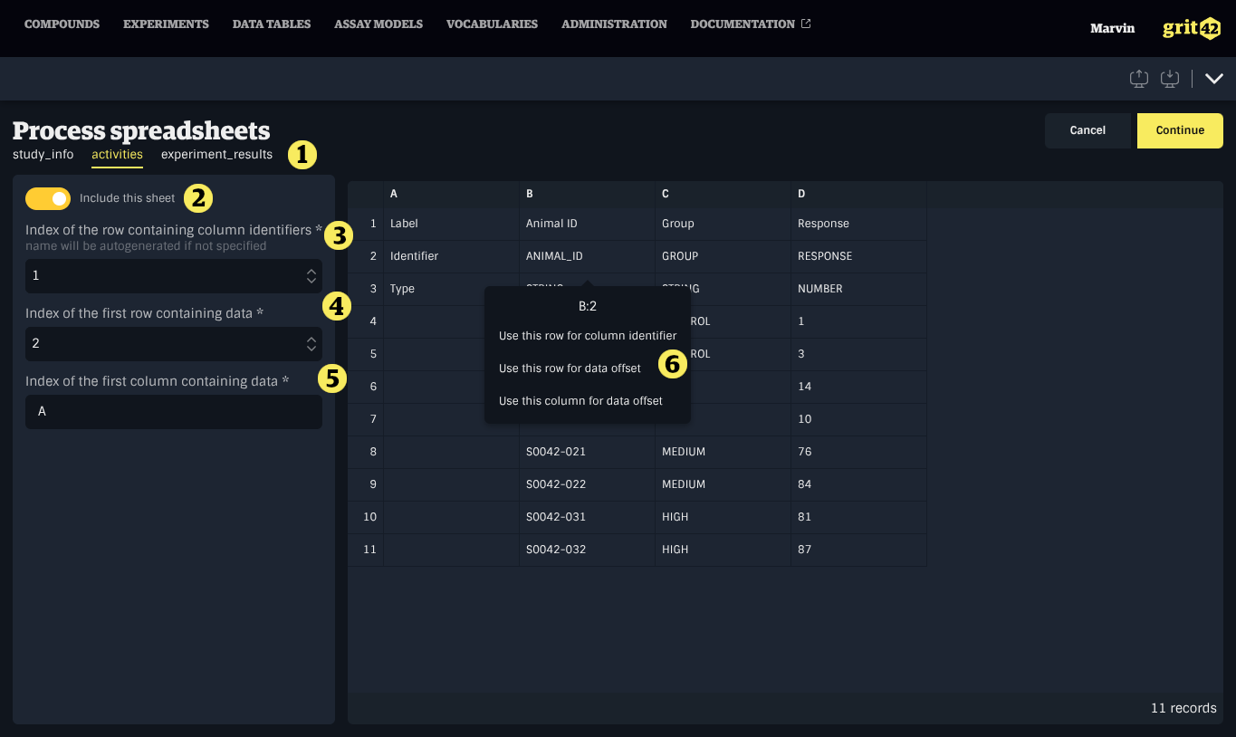Image resolution: width=1236 pixels, height=737 pixels.
Task: Open the Experiments menu
Action: pos(166,24)
